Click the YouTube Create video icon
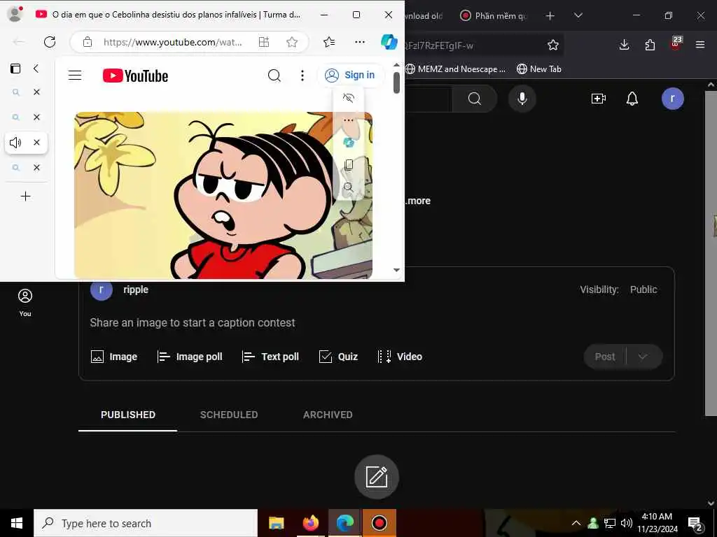717x537 pixels. tap(598, 99)
